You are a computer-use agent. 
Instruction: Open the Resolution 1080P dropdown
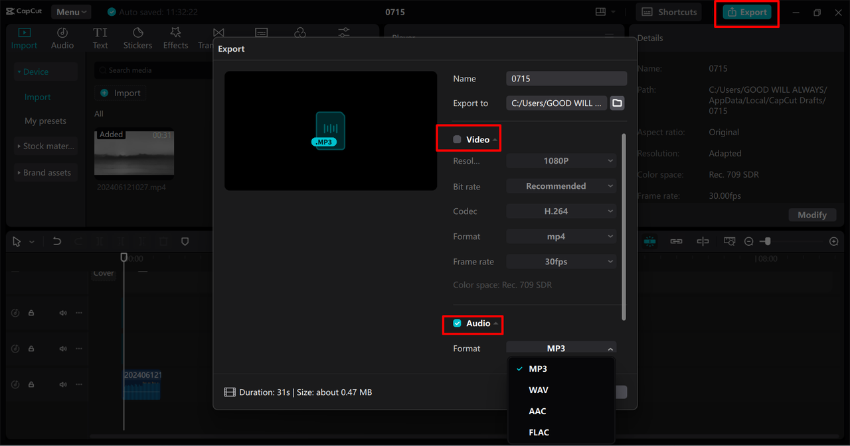point(561,161)
